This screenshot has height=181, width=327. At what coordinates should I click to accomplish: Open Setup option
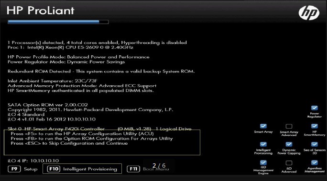pyautogui.click(x=31, y=169)
